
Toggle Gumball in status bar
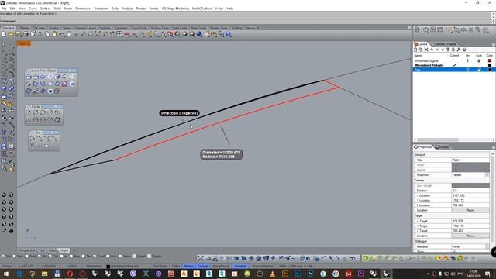[x=240, y=267]
